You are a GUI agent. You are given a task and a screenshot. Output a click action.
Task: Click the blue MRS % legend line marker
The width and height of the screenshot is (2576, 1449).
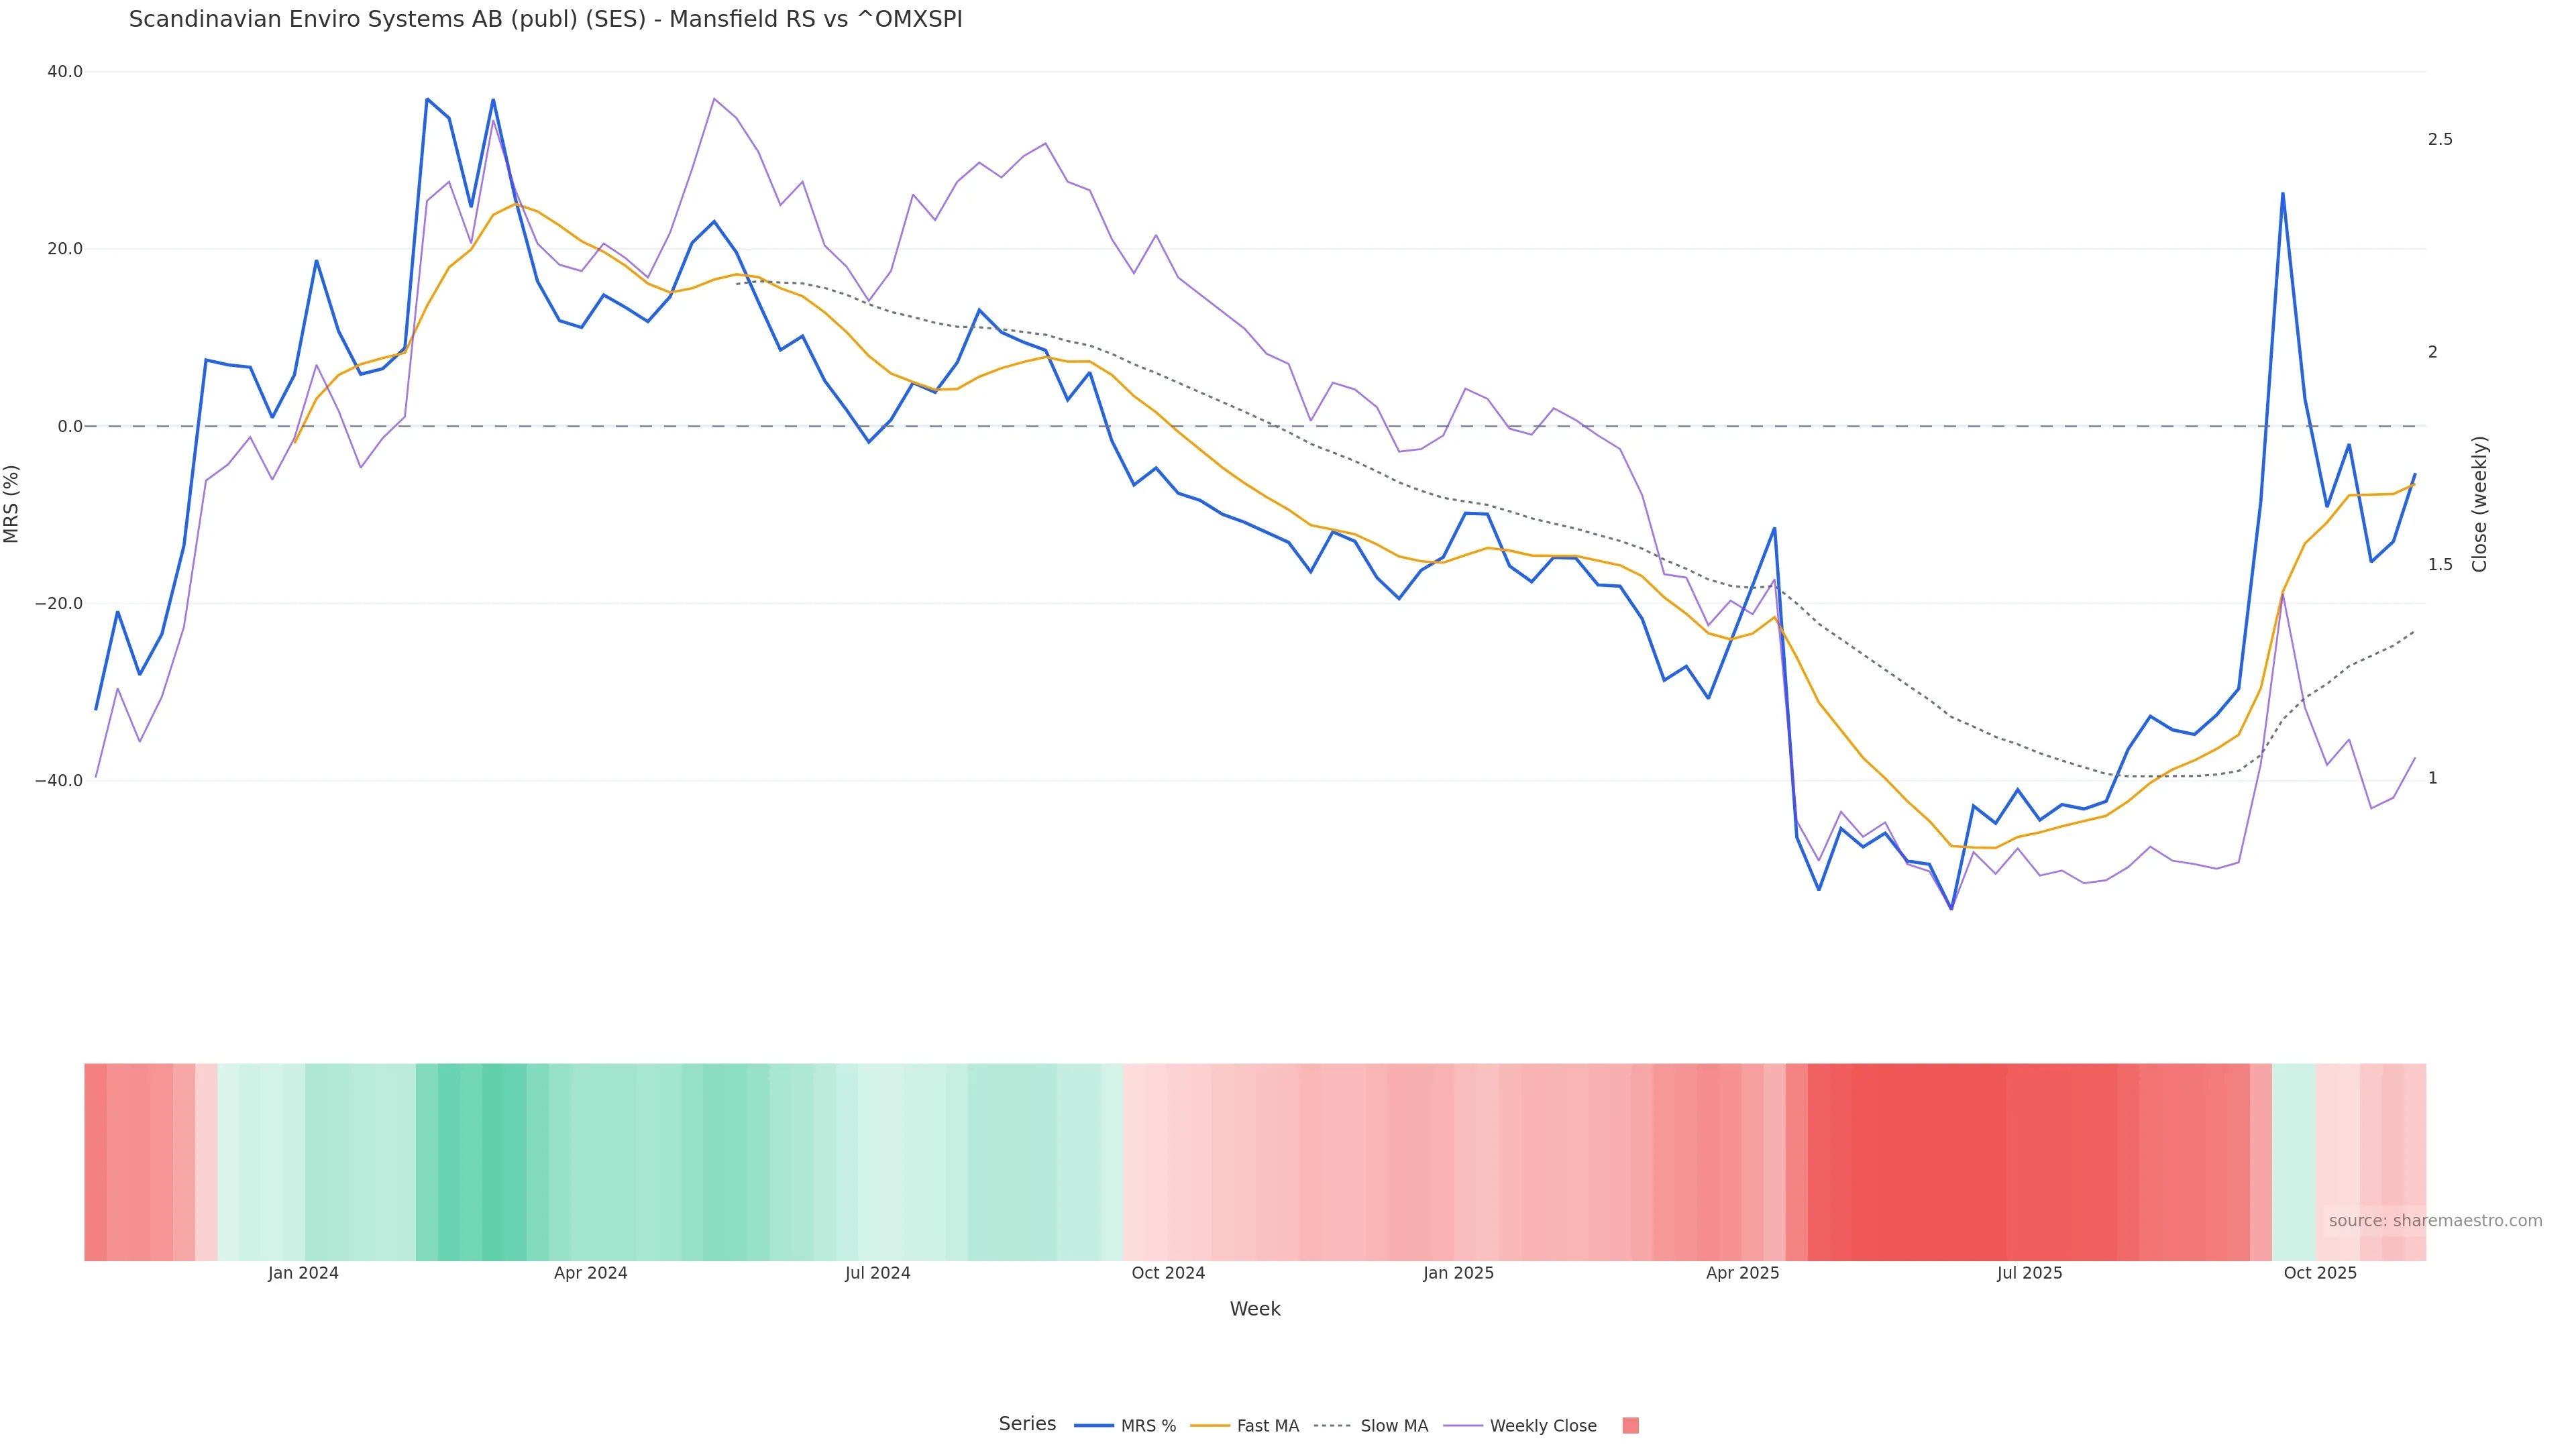[x=1093, y=1426]
